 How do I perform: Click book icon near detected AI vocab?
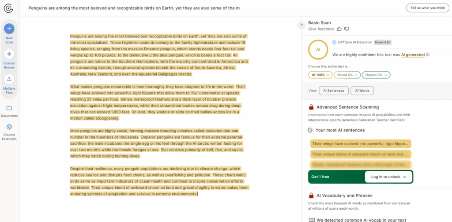311,220
